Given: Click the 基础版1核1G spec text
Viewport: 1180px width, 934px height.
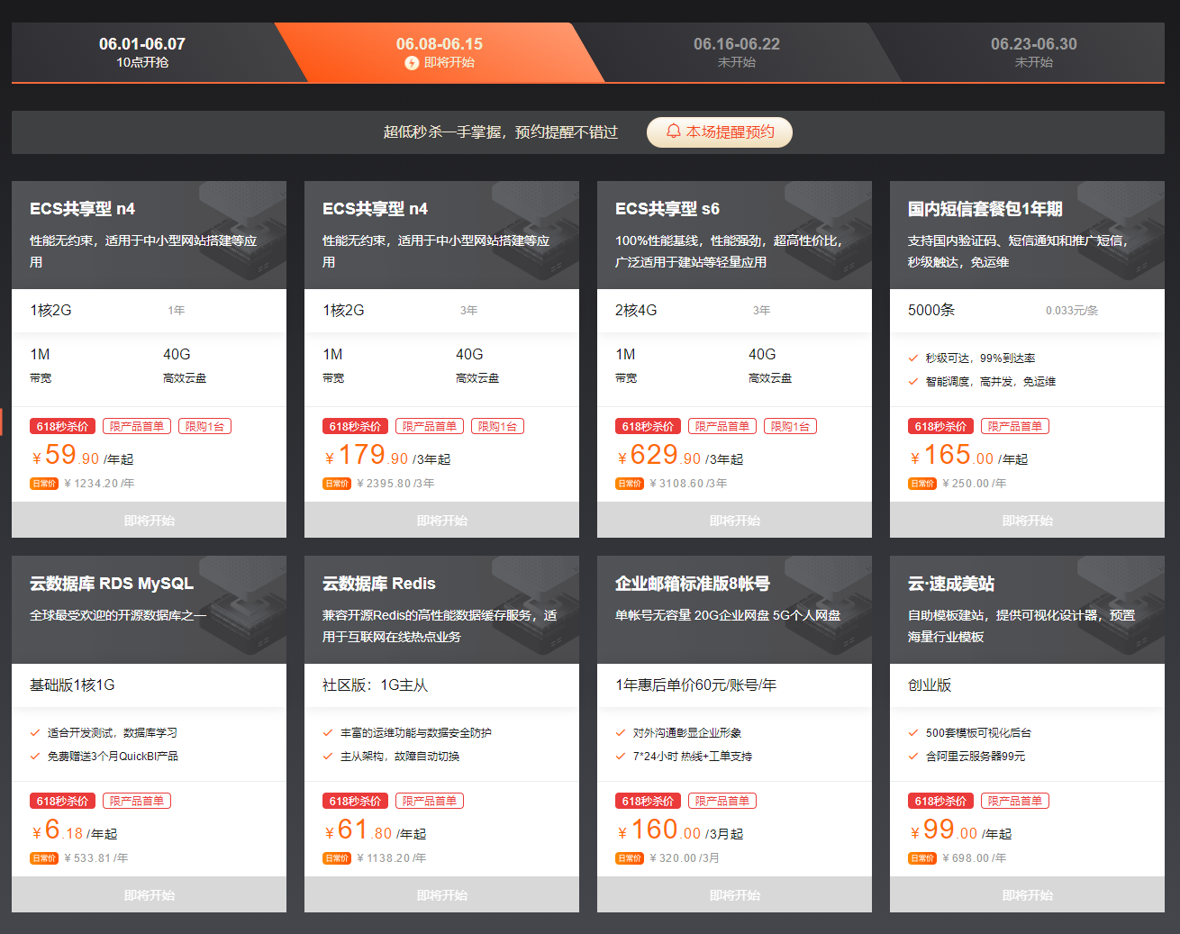Looking at the screenshot, I should pos(72,685).
